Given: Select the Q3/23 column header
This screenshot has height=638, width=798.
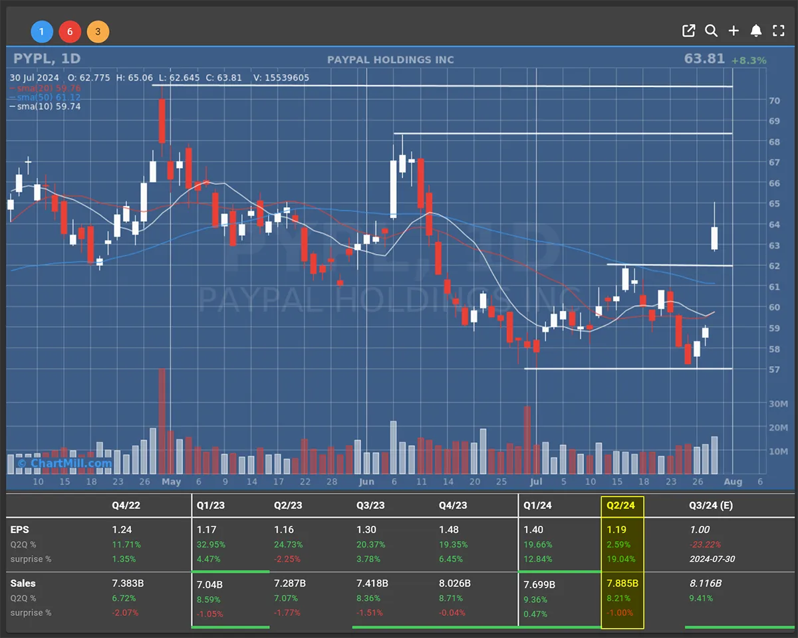Looking at the screenshot, I should click(370, 505).
